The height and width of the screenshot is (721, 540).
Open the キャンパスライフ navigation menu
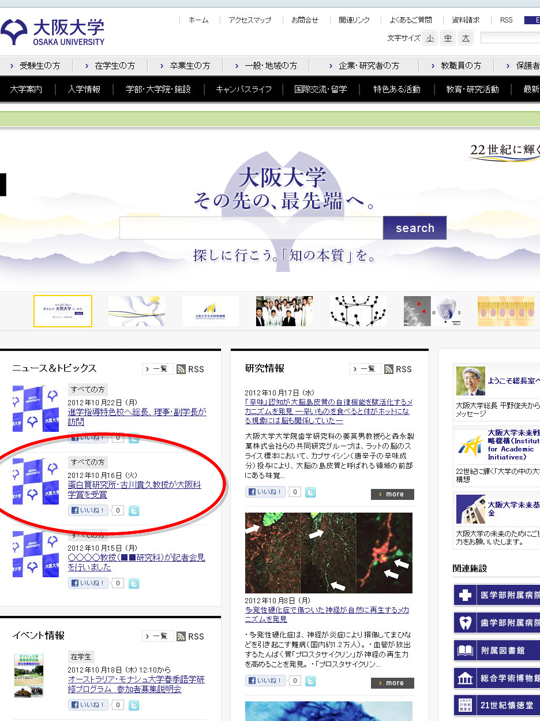(x=243, y=89)
